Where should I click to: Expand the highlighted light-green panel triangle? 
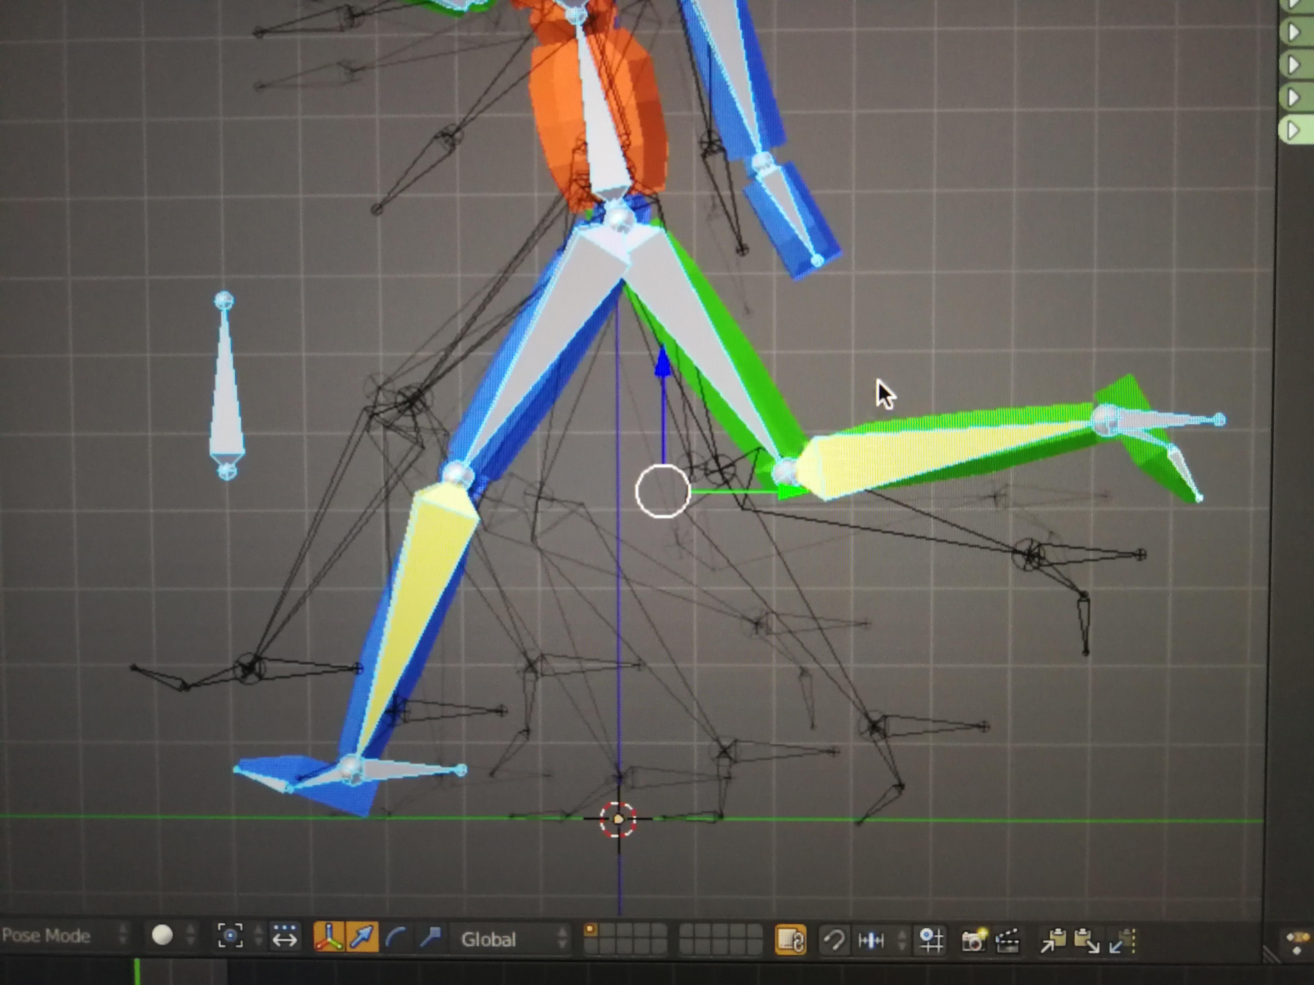1293,131
